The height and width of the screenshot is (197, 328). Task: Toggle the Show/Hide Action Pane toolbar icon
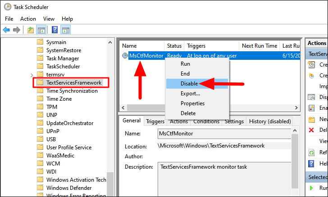coord(65,30)
